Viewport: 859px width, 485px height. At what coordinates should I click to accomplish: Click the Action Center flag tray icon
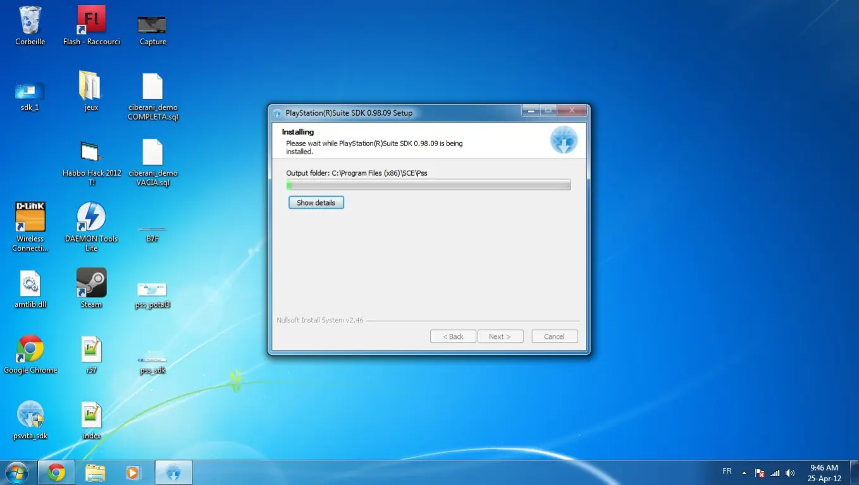760,473
